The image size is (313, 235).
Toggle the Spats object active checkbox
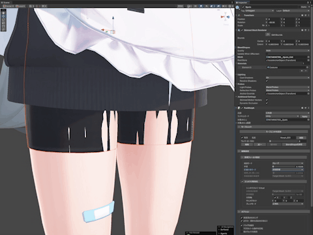tap(243, 7)
